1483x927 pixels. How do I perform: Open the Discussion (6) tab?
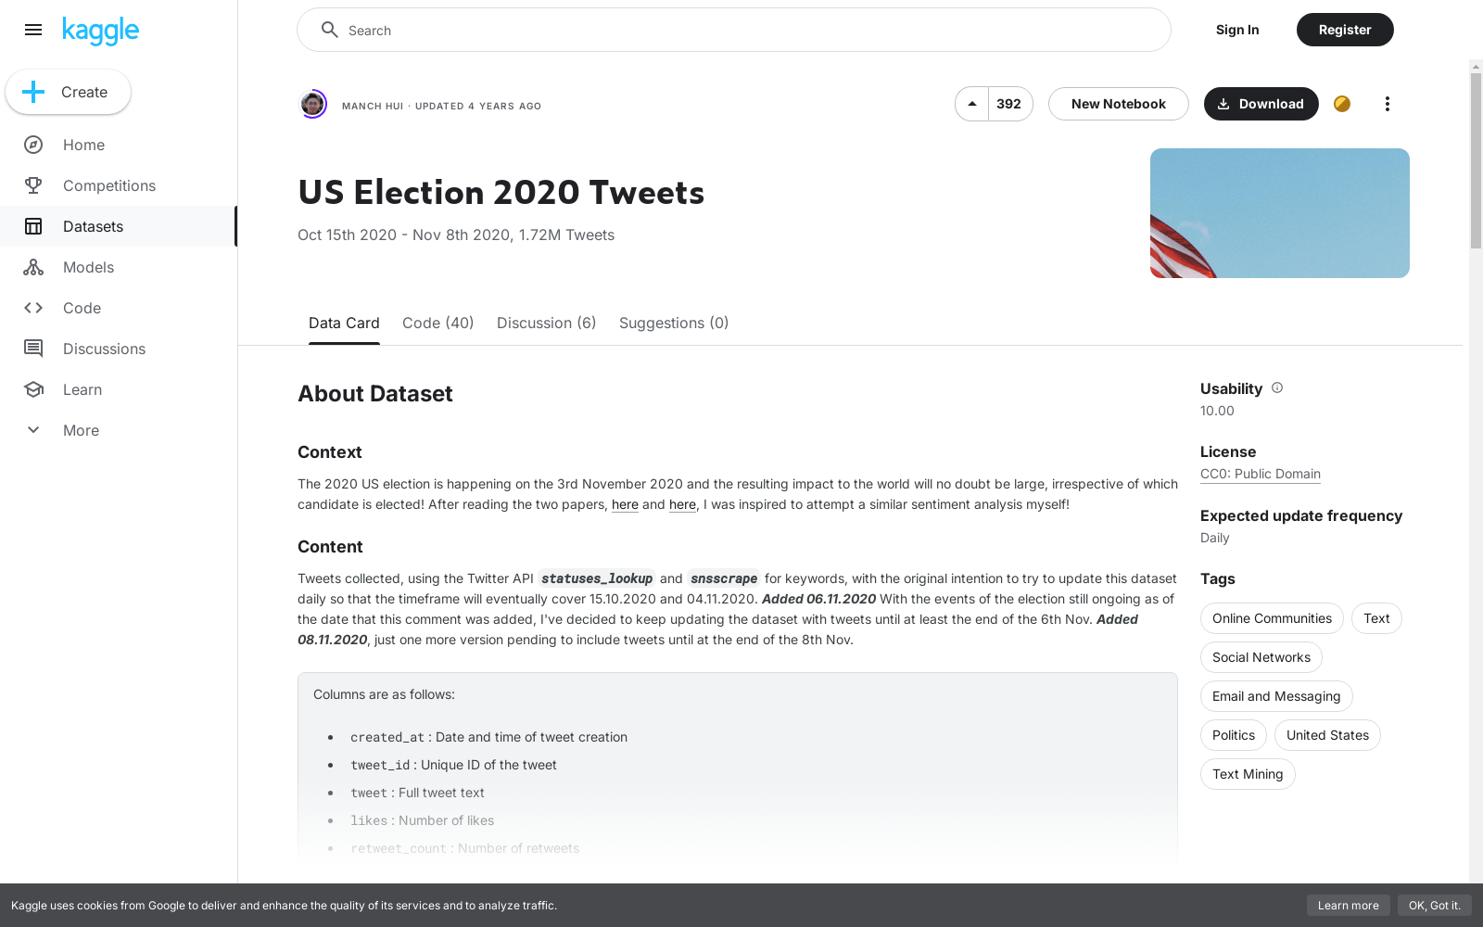(x=546, y=323)
